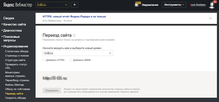Open Статистика обхода page
The image size is (219, 102).
click(17, 51)
